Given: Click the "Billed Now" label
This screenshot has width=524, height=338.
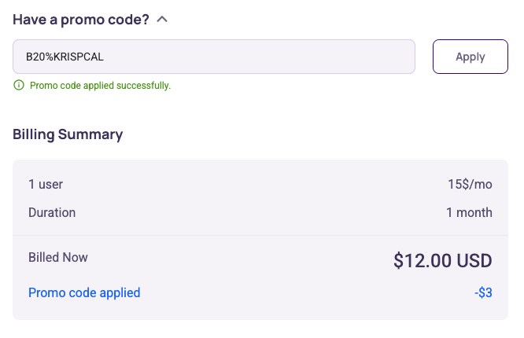Looking at the screenshot, I should (58, 257).
